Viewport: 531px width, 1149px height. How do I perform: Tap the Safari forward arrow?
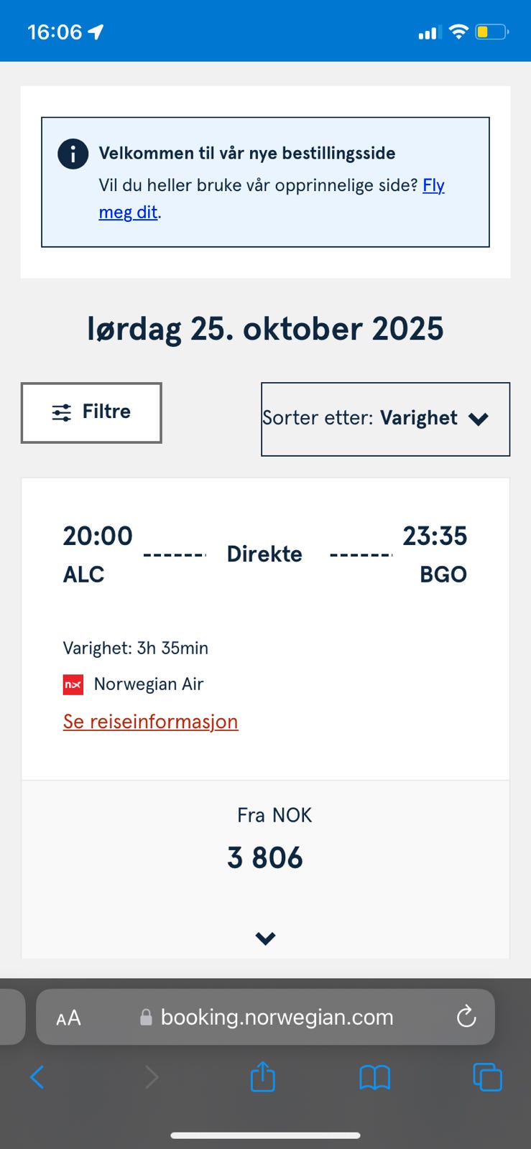(x=152, y=1076)
